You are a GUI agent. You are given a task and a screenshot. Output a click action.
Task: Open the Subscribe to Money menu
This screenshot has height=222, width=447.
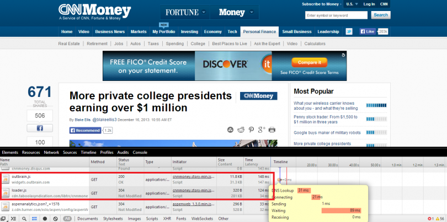point(322,4)
